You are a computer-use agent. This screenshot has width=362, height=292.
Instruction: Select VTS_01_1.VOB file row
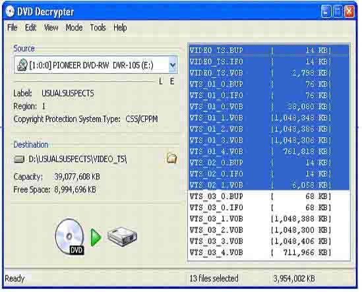click(x=269, y=118)
